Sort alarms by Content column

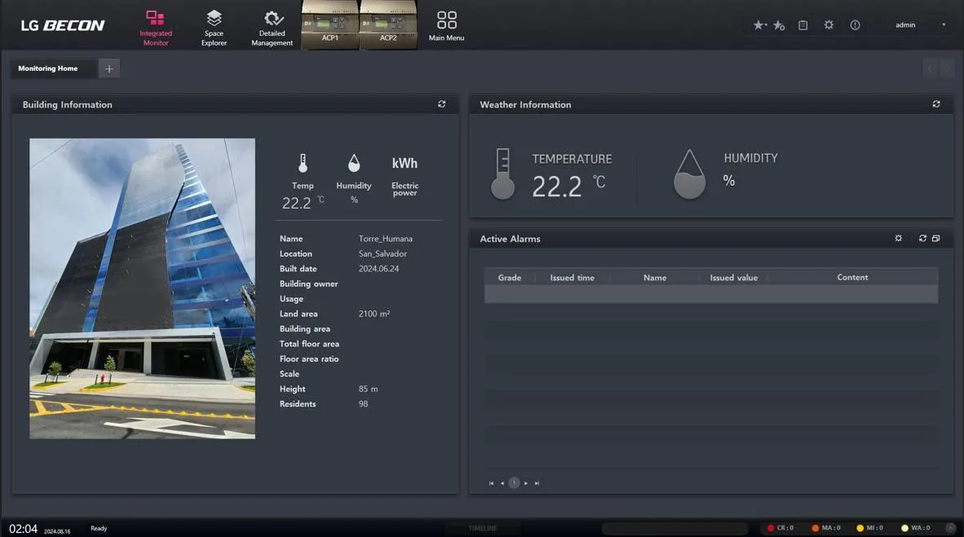click(852, 278)
